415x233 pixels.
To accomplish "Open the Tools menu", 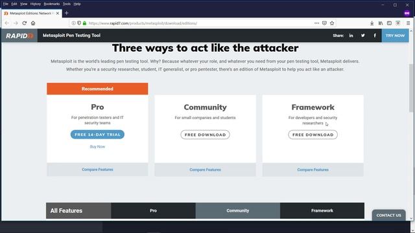I will tap(67, 4).
